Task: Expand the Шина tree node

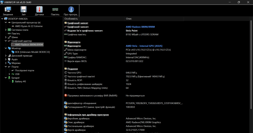Action: pos(6,37)
